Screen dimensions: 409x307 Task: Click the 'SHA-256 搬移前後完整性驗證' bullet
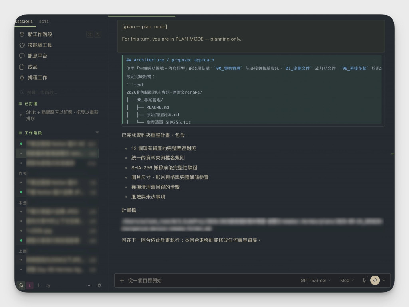tap(164, 168)
